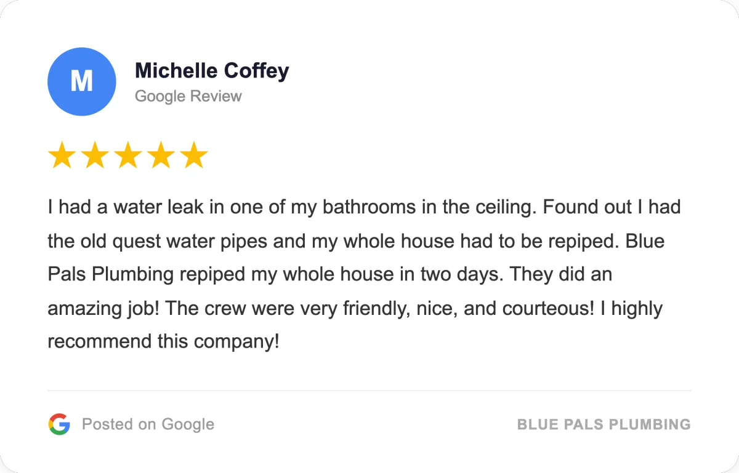
Task: Click the reviewer name Michelle Coffey
Action: [x=212, y=71]
